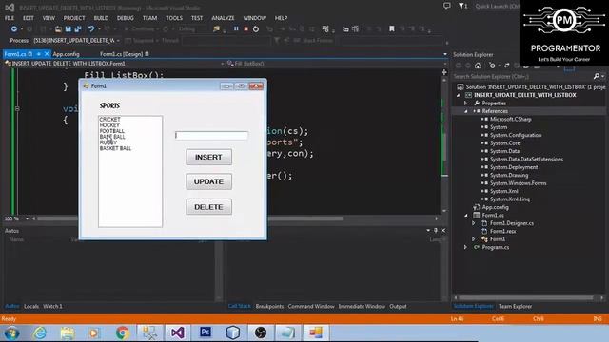Collapse the Form1.cs node in Solution Explorer
Image resolution: width=609 pixels, height=342 pixels.
point(465,216)
